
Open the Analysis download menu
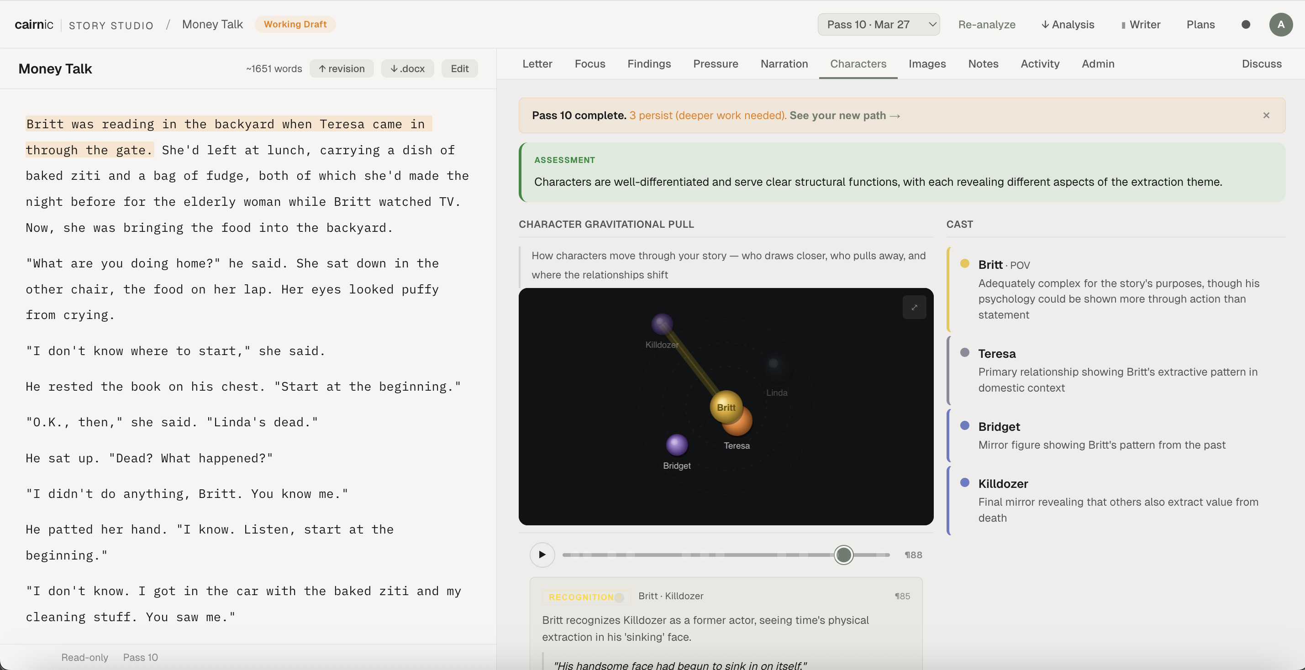(x=1068, y=24)
